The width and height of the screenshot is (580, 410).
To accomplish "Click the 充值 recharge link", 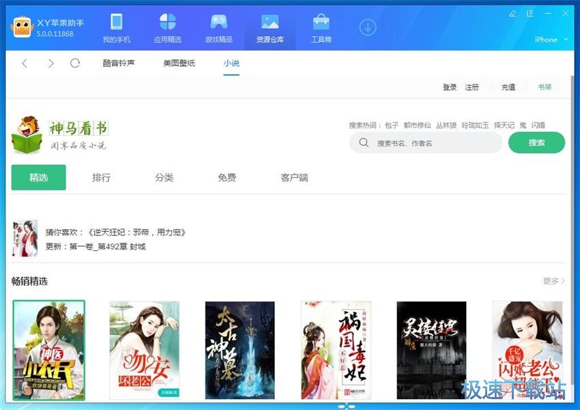I will (508, 87).
